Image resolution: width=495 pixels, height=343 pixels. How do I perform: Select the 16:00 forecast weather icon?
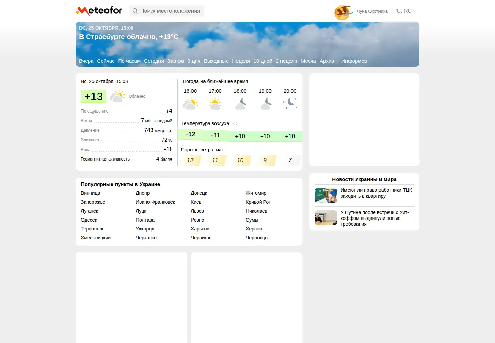click(x=190, y=104)
